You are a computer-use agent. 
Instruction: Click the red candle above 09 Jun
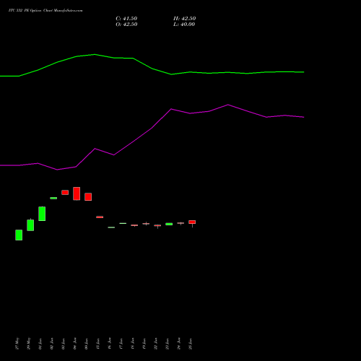coord(88,196)
